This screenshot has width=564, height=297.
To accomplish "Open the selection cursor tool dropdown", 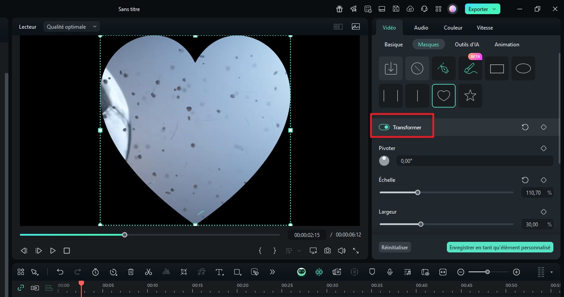I will click(x=34, y=272).
